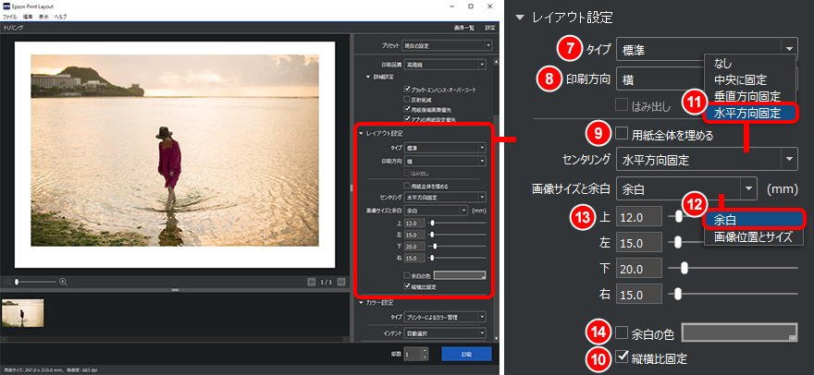Viewport: 814px width, 375px height.
Task: Select the photo thumbnail in the filmstrip
Action: tap(20, 314)
